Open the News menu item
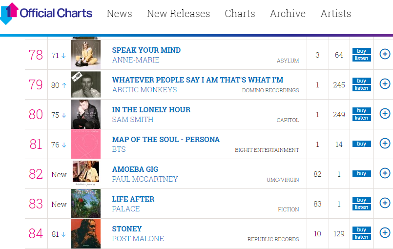The width and height of the screenshot is (393, 249). pyautogui.click(x=119, y=14)
